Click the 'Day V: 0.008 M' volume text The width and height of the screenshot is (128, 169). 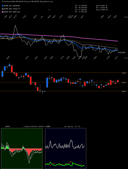click(102, 10)
